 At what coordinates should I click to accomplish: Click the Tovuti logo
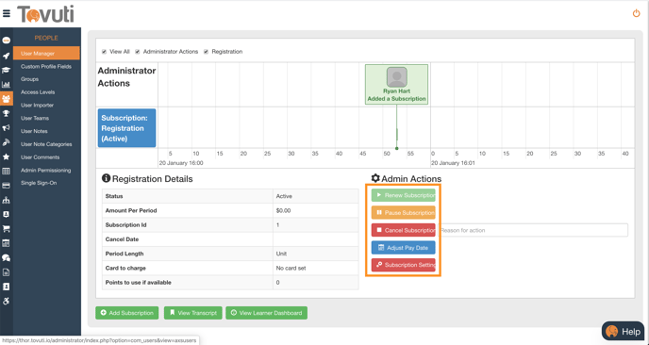point(45,14)
